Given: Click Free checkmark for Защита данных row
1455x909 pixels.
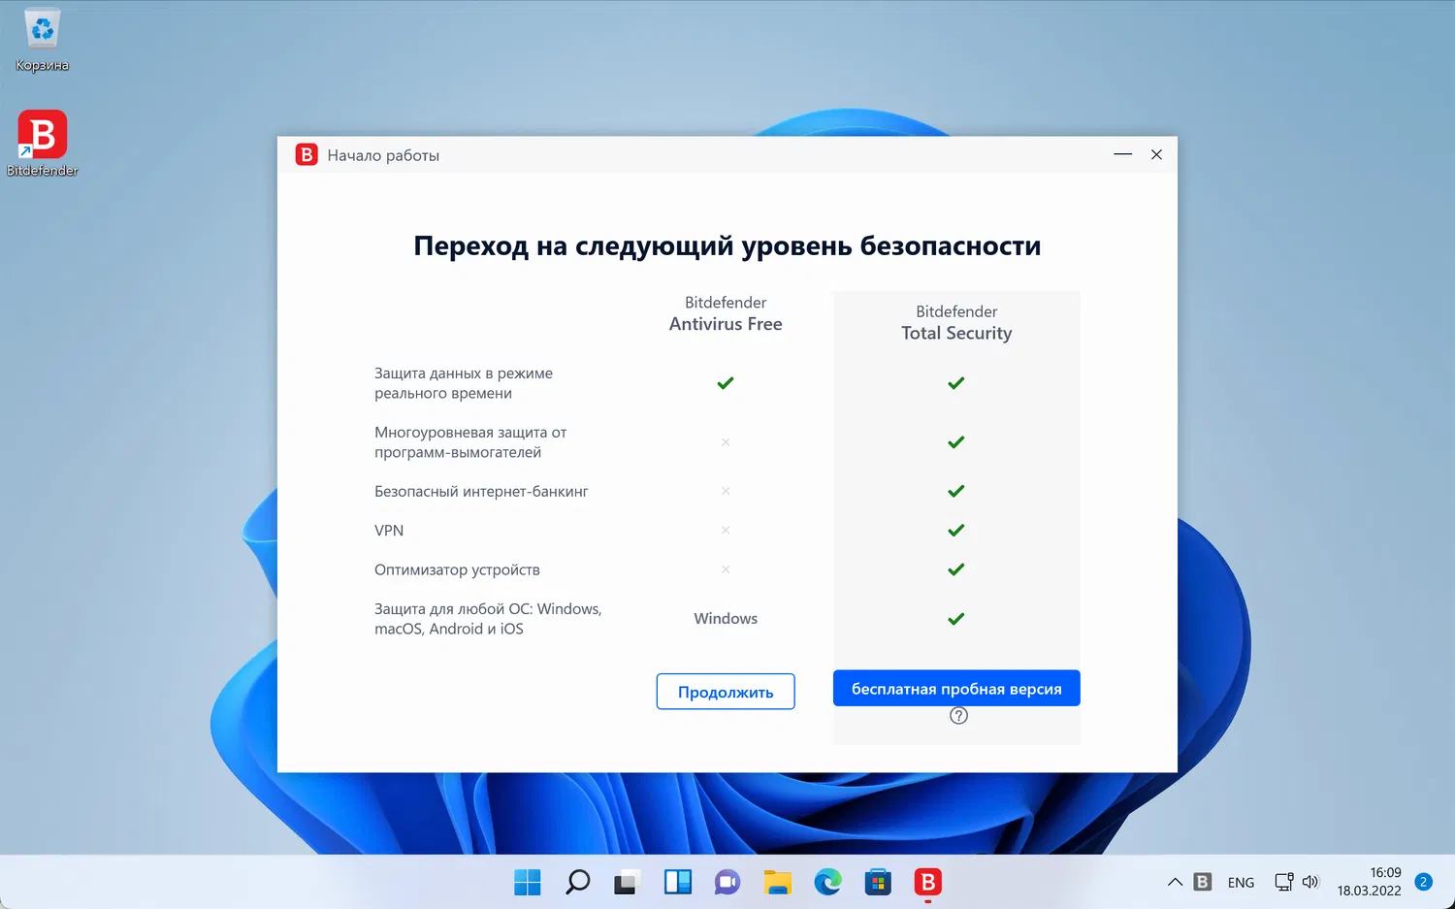Looking at the screenshot, I should pos(726,383).
